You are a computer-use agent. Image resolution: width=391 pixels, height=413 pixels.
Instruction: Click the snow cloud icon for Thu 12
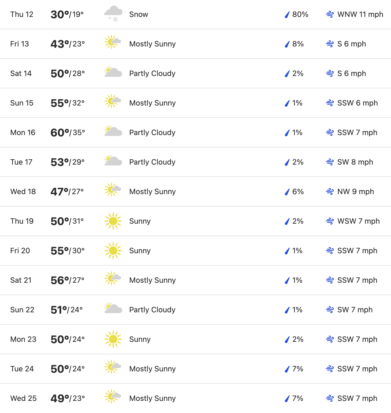(113, 14)
